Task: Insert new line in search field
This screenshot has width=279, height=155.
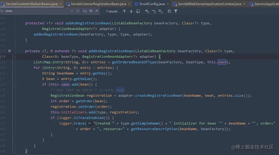Action: [78, 11]
